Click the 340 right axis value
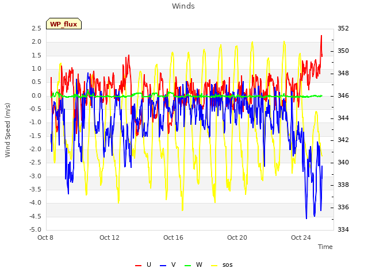 343,162
